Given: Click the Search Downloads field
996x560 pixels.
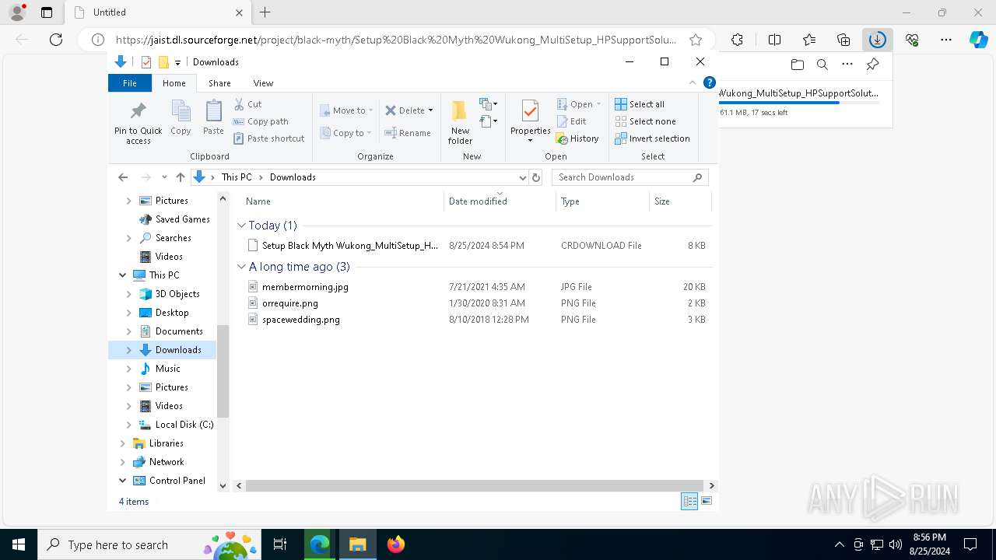Looking at the screenshot, I should [630, 177].
